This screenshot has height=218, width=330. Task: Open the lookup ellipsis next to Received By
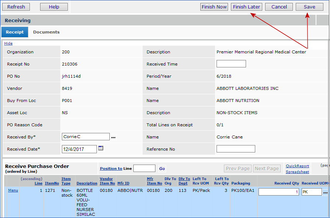[x=113, y=137]
